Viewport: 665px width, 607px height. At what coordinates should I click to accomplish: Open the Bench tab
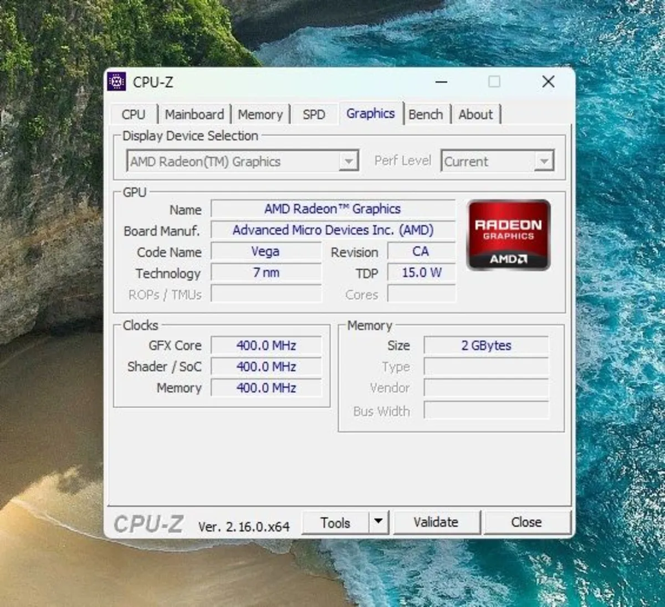[426, 114]
